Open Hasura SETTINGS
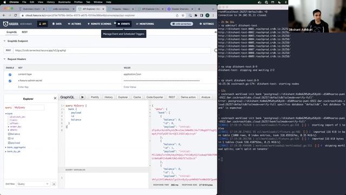The width and height of the screenshot is (346, 195). [207, 24]
